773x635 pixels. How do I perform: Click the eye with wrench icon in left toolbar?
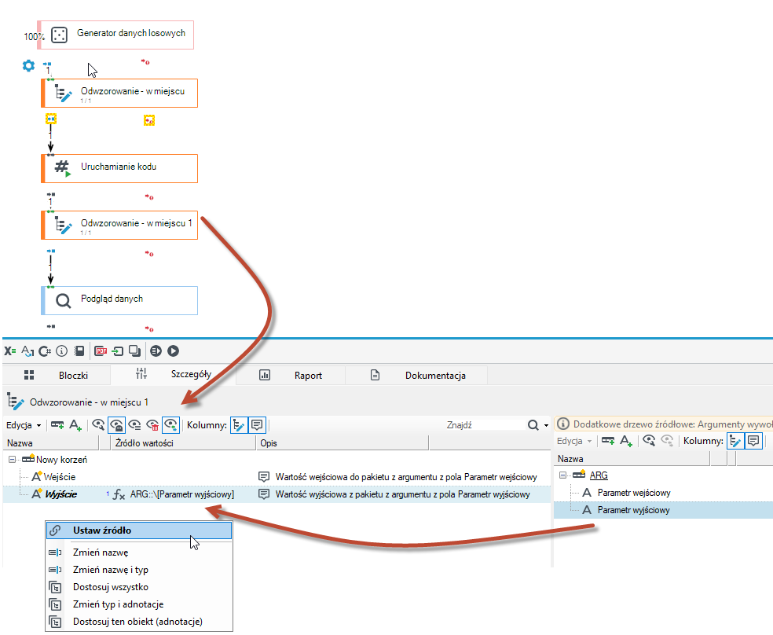(x=98, y=425)
